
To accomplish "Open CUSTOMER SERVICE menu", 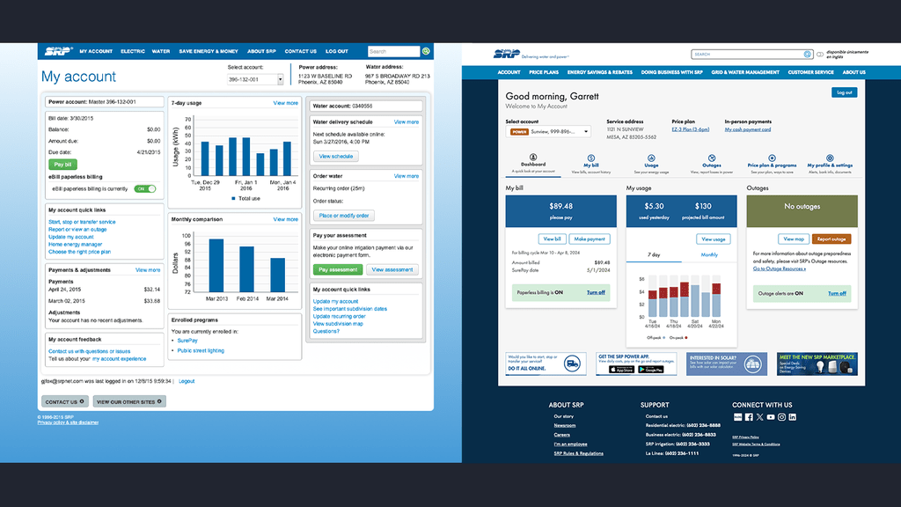I will pos(810,72).
